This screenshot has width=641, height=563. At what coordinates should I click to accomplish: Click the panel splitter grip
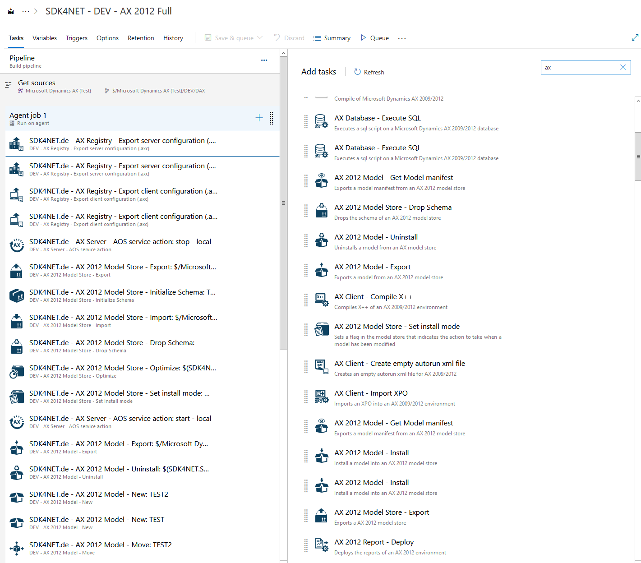(x=283, y=203)
